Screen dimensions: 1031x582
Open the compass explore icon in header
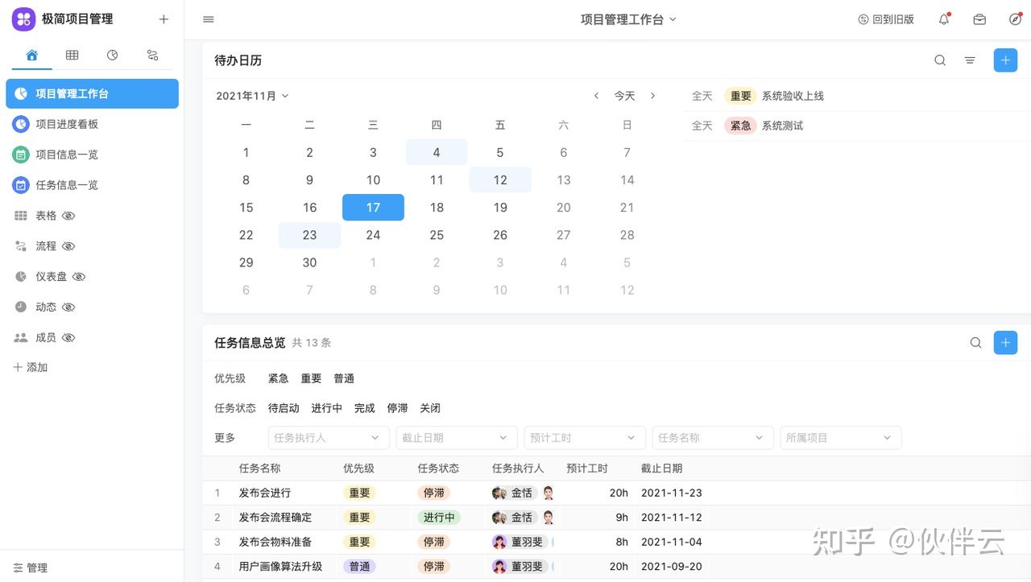1015,19
